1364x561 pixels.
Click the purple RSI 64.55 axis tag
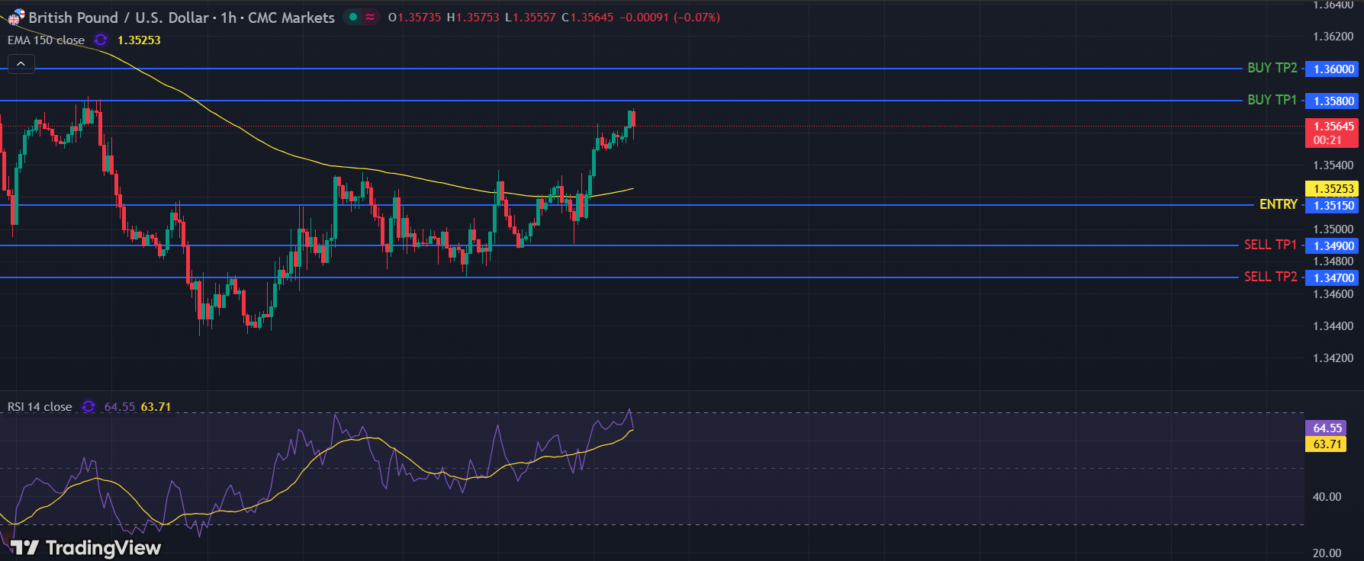tap(1327, 428)
